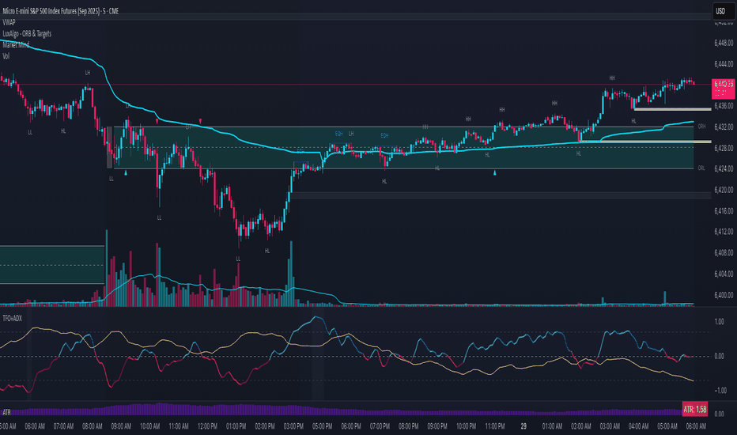Click the pink current price label 6,440.25
737x435 pixels.
tap(724, 89)
